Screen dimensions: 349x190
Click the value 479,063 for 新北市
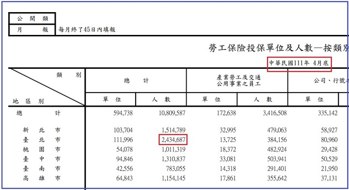point(277,130)
